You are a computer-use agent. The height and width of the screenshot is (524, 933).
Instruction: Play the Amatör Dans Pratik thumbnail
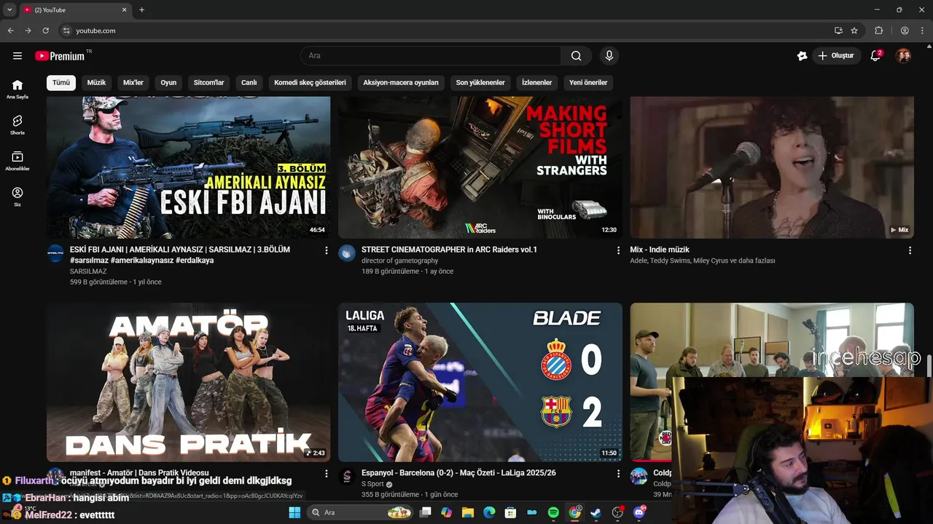coord(189,382)
